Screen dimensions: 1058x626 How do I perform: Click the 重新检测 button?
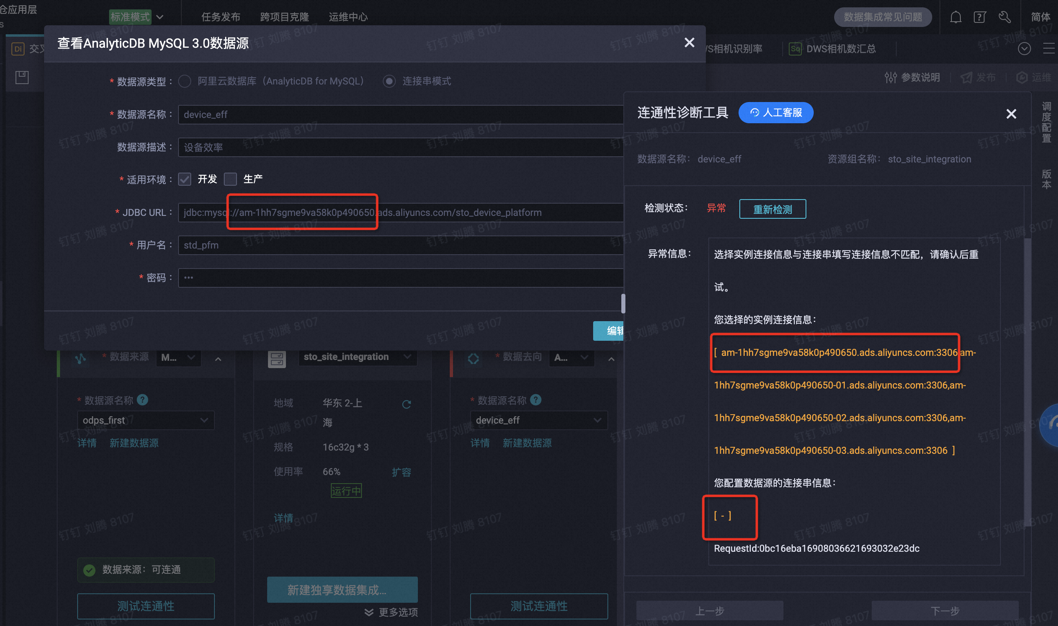[x=772, y=209]
